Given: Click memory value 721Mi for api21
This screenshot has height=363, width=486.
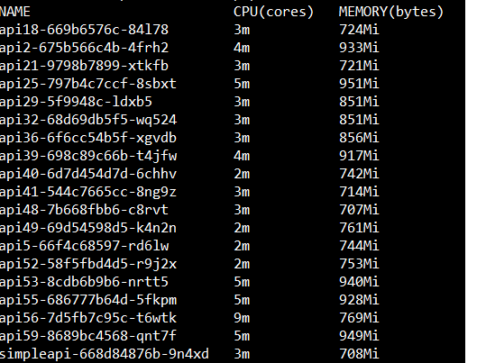Looking at the screenshot, I should tap(359, 66).
